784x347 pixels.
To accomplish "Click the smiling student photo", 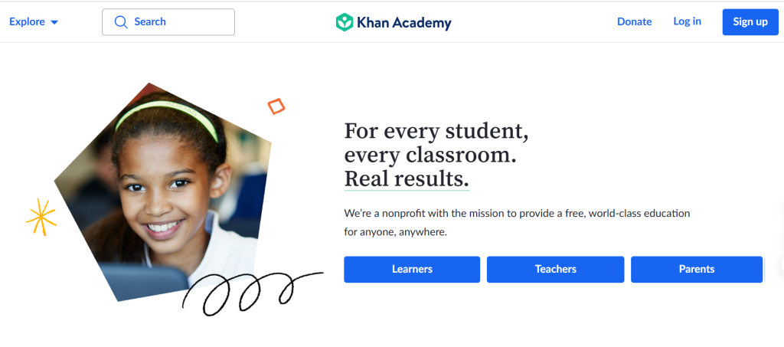I will (x=165, y=195).
